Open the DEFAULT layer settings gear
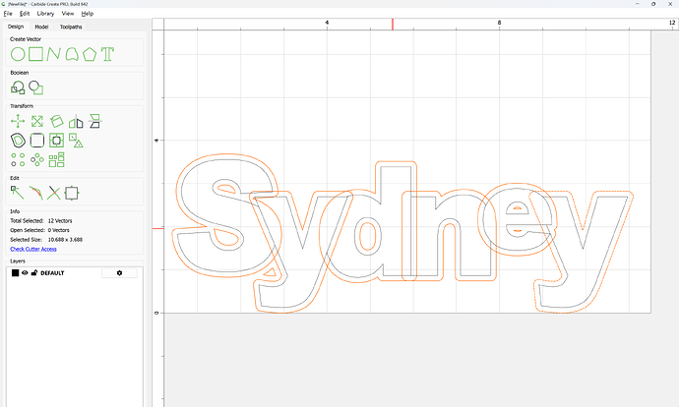The image size is (679, 407). (119, 272)
